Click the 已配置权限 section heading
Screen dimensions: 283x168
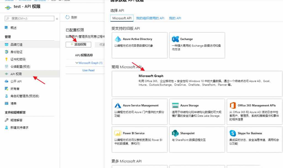(75, 30)
